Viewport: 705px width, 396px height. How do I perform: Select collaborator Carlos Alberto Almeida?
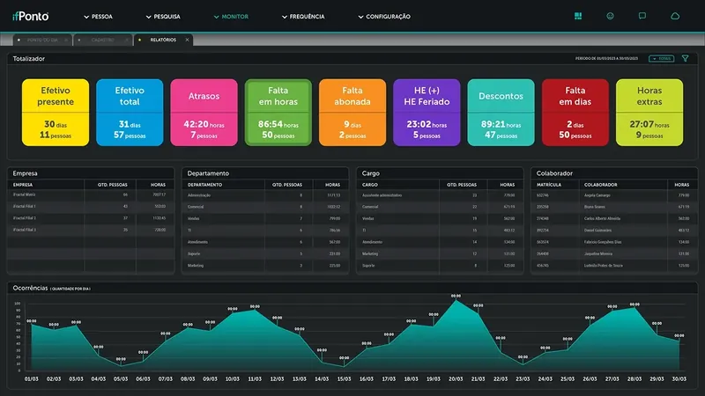click(x=614, y=218)
